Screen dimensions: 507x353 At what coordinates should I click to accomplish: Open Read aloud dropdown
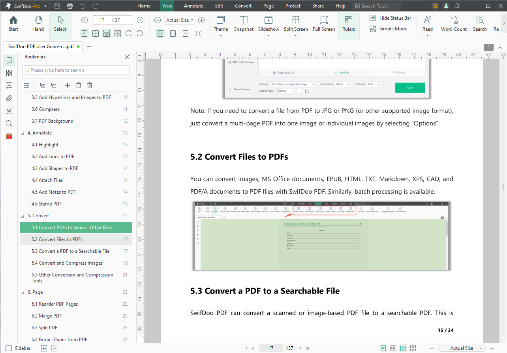(427, 26)
